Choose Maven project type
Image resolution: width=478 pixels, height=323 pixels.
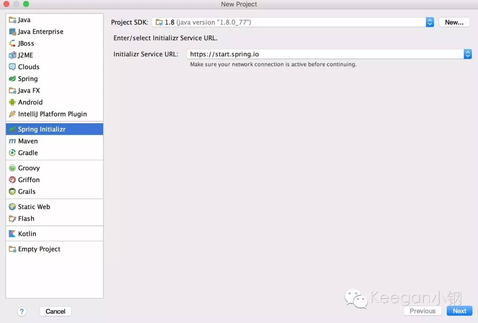28,141
